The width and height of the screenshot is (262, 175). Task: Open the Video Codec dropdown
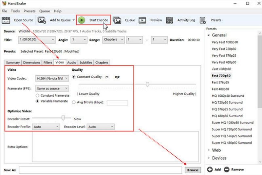[52, 78]
